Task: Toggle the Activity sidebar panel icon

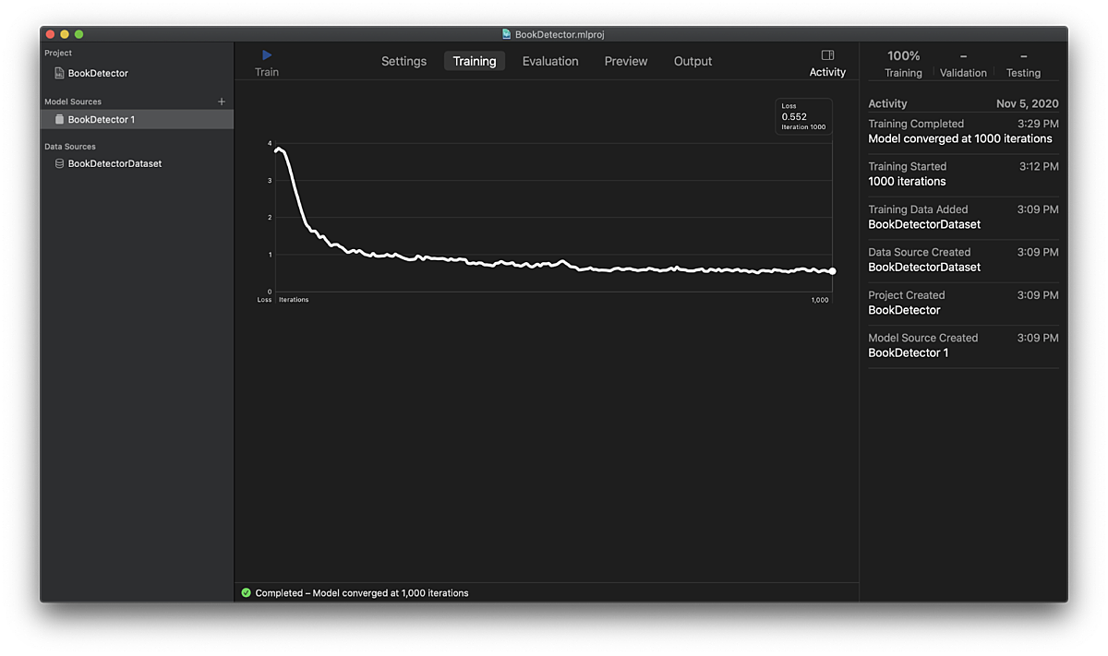Action: pyautogui.click(x=827, y=55)
